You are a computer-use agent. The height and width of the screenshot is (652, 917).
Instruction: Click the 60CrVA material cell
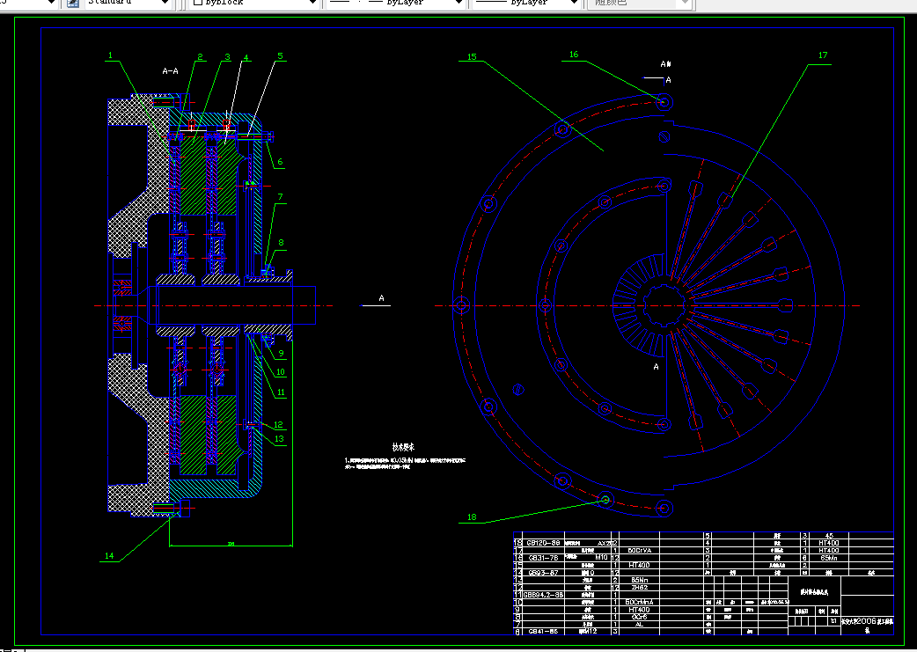click(639, 550)
